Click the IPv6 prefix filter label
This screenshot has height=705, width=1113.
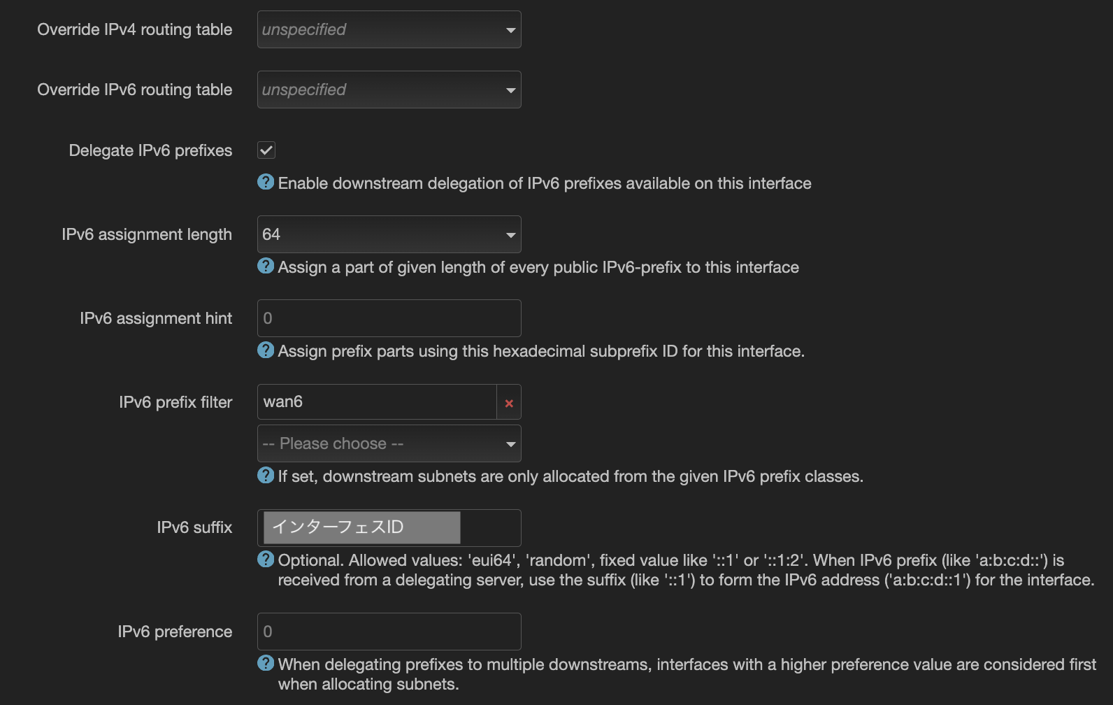click(175, 402)
